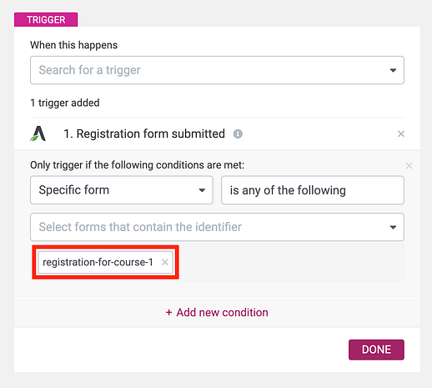Image resolution: width=432 pixels, height=388 pixels.
Task: Click the A logo integration icon
Action: pyautogui.click(x=38, y=134)
